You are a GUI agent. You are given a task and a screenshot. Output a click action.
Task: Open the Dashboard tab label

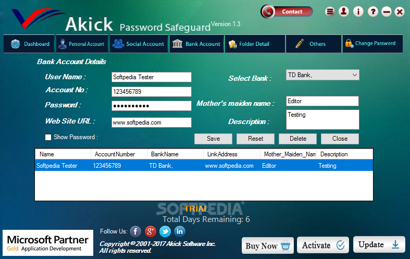click(x=36, y=44)
